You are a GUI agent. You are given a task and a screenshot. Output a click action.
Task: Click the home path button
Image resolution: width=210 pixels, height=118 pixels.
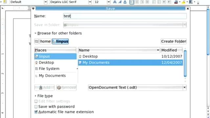click(45, 42)
